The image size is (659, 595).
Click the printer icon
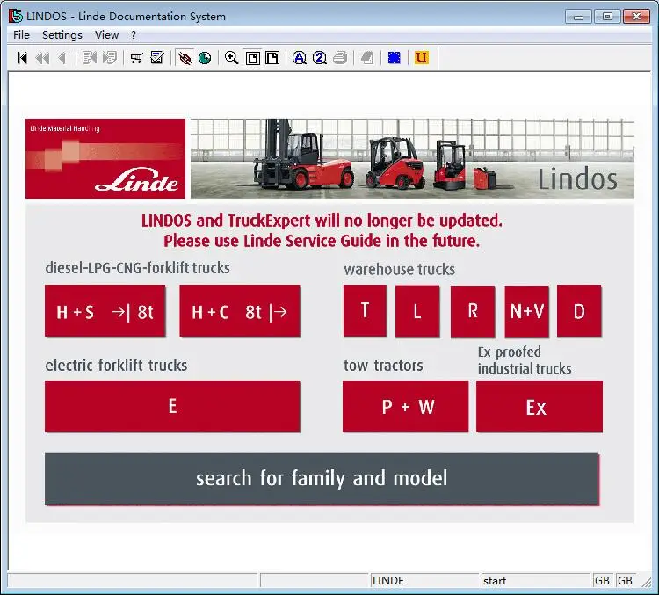pos(340,58)
